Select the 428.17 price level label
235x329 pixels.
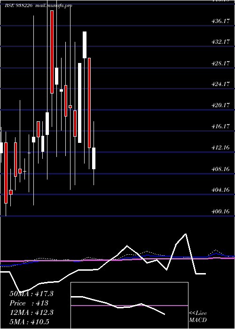pyautogui.click(x=219, y=63)
